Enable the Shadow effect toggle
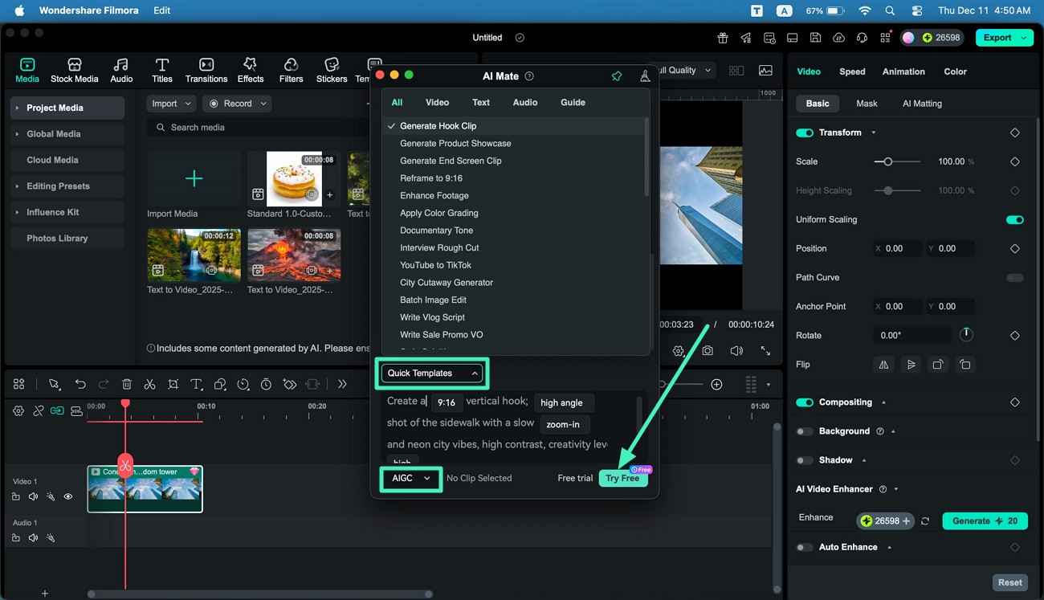The width and height of the screenshot is (1044, 600). pyautogui.click(x=804, y=459)
